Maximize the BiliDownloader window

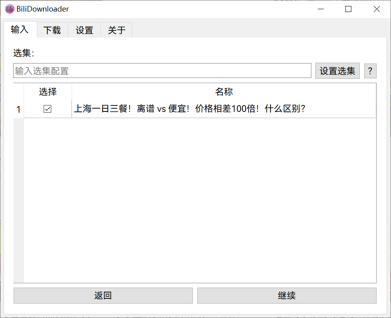(348, 9)
